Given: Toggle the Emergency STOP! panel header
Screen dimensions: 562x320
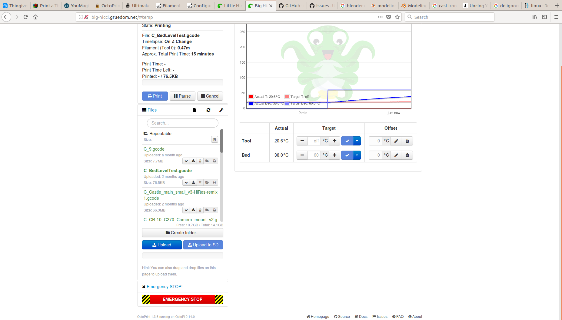Looking at the screenshot, I should click(164, 287).
